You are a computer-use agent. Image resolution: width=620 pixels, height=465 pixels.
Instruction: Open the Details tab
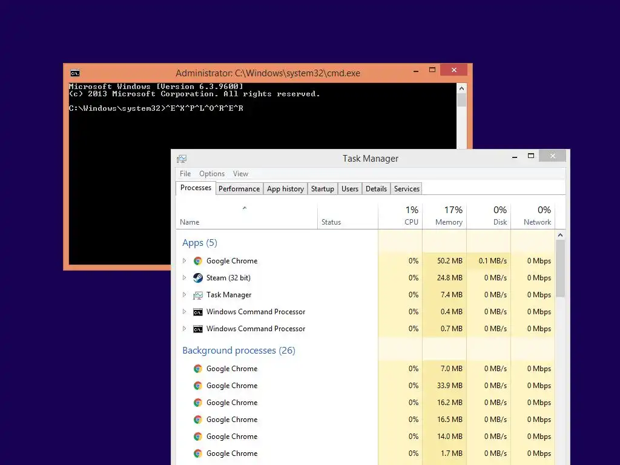pos(376,189)
